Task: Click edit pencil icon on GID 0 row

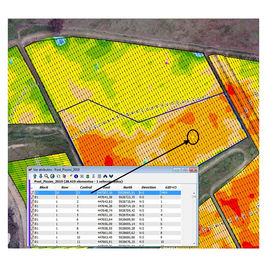Action: tap(32, 197)
